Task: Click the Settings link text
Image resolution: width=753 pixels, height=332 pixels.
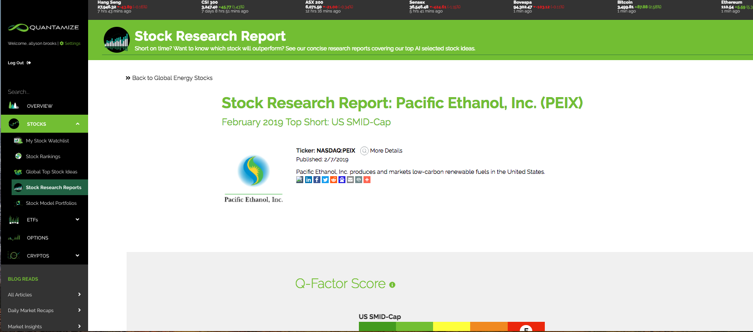Action: click(72, 43)
